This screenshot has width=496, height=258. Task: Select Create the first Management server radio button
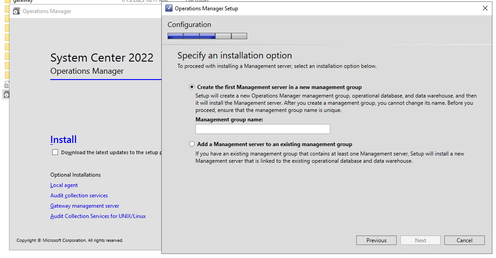click(192, 87)
